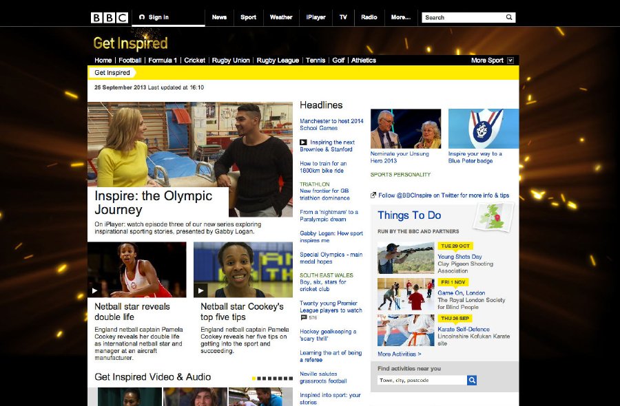Click the blue Find activities search button
Viewport: 620px width, 406px height.
pos(472,380)
